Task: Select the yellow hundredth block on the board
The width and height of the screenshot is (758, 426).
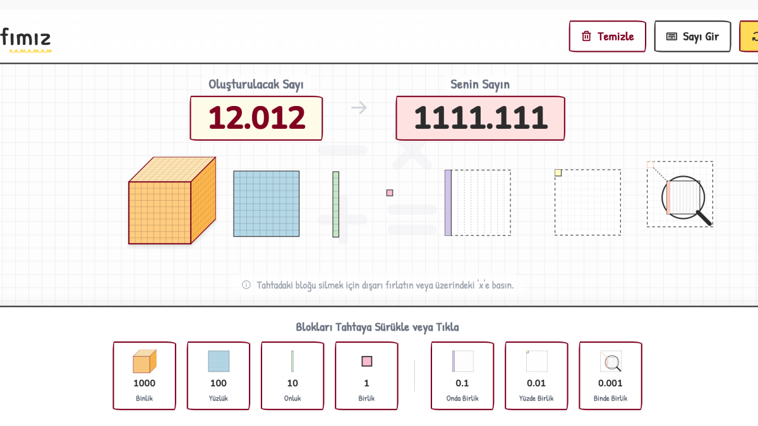Action: [587, 202]
